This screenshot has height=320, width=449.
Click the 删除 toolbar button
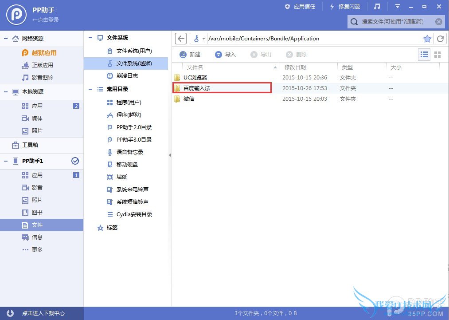coord(297,55)
